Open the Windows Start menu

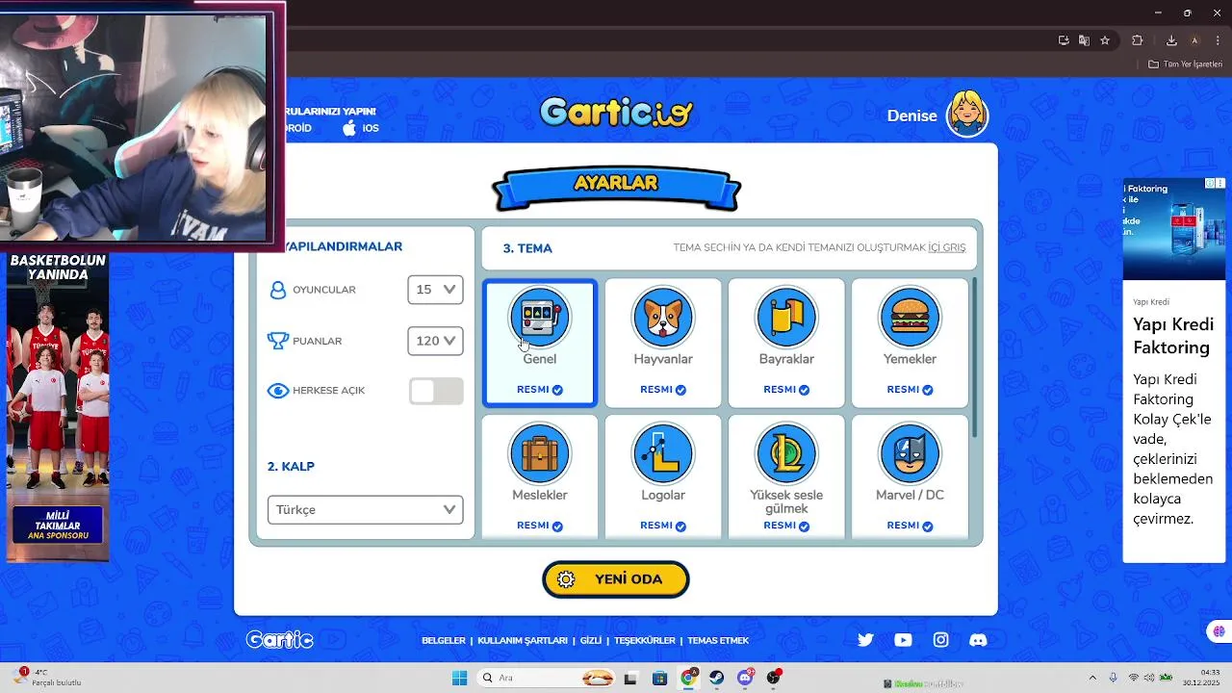(459, 678)
